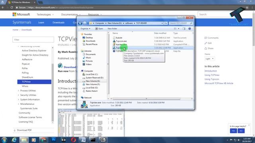
Task: Select the tcpview.chm compiled help file
Action: coord(121,44)
